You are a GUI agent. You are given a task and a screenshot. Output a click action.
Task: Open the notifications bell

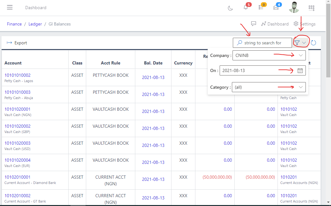246,8
